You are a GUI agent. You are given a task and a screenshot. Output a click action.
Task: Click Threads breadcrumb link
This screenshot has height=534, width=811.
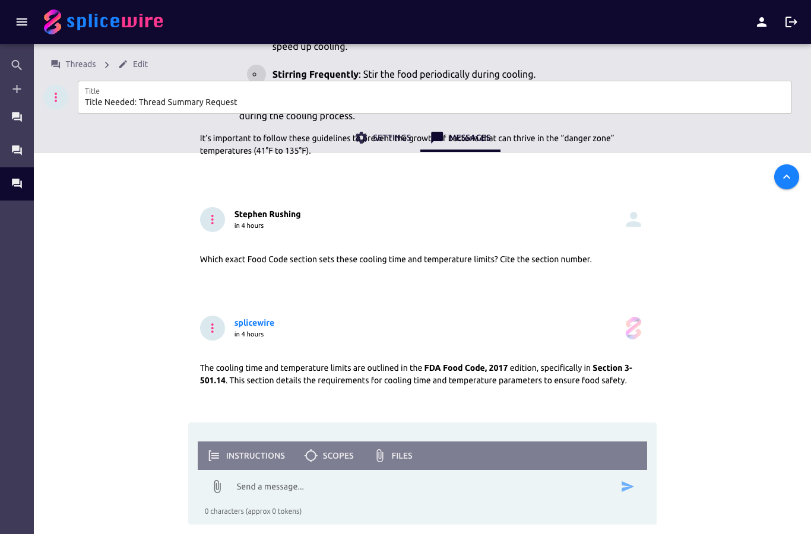74,64
